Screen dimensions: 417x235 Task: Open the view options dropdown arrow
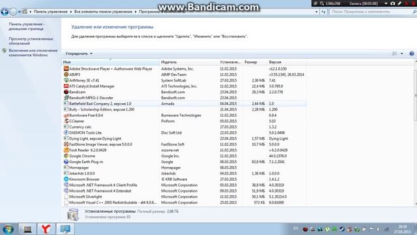click(401, 54)
